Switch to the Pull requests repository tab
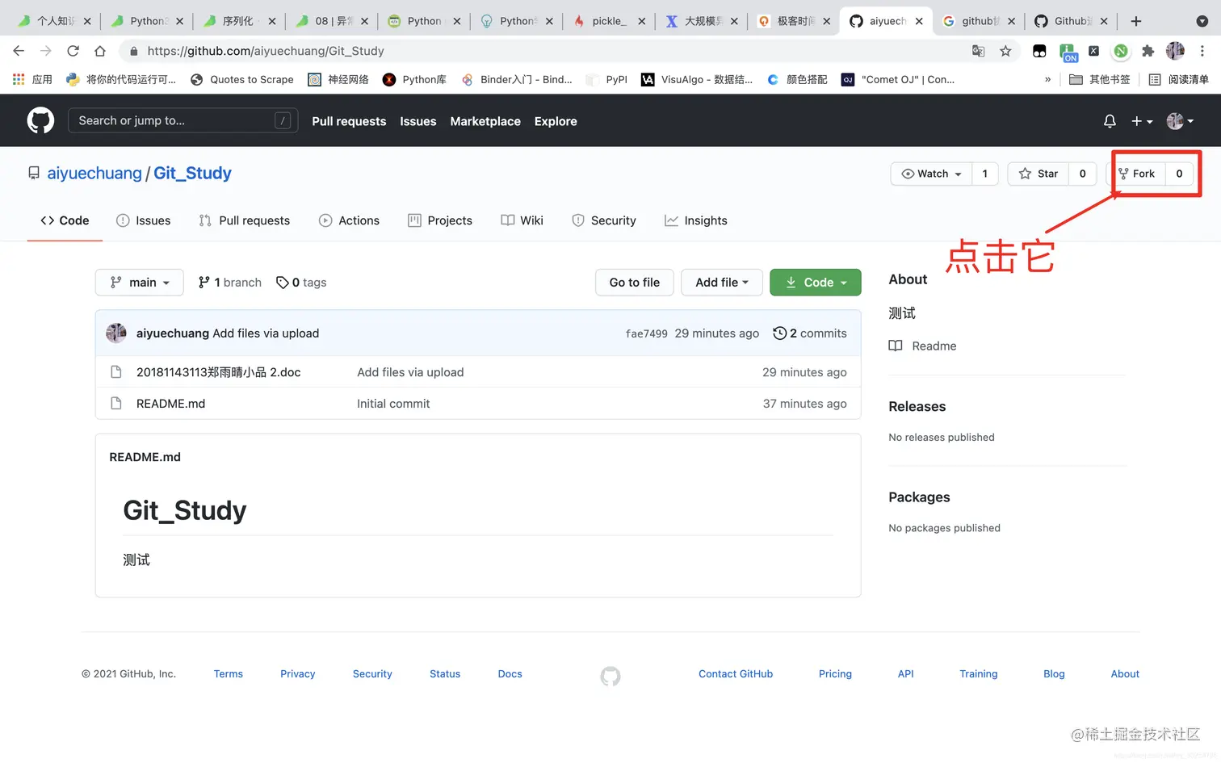The width and height of the screenshot is (1221, 763). pyautogui.click(x=244, y=220)
